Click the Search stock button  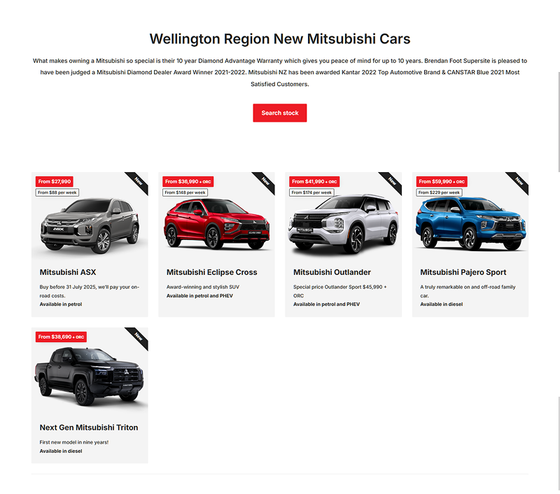pyautogui.click(x=279, y=113)
